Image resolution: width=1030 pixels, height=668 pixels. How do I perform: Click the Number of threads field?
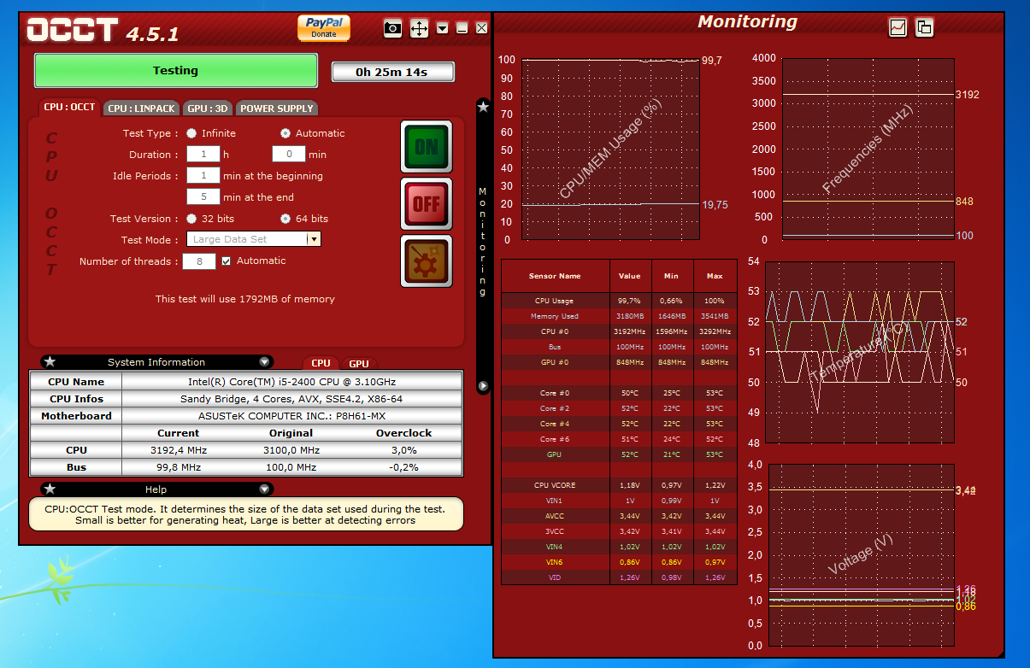pos(199,261)
